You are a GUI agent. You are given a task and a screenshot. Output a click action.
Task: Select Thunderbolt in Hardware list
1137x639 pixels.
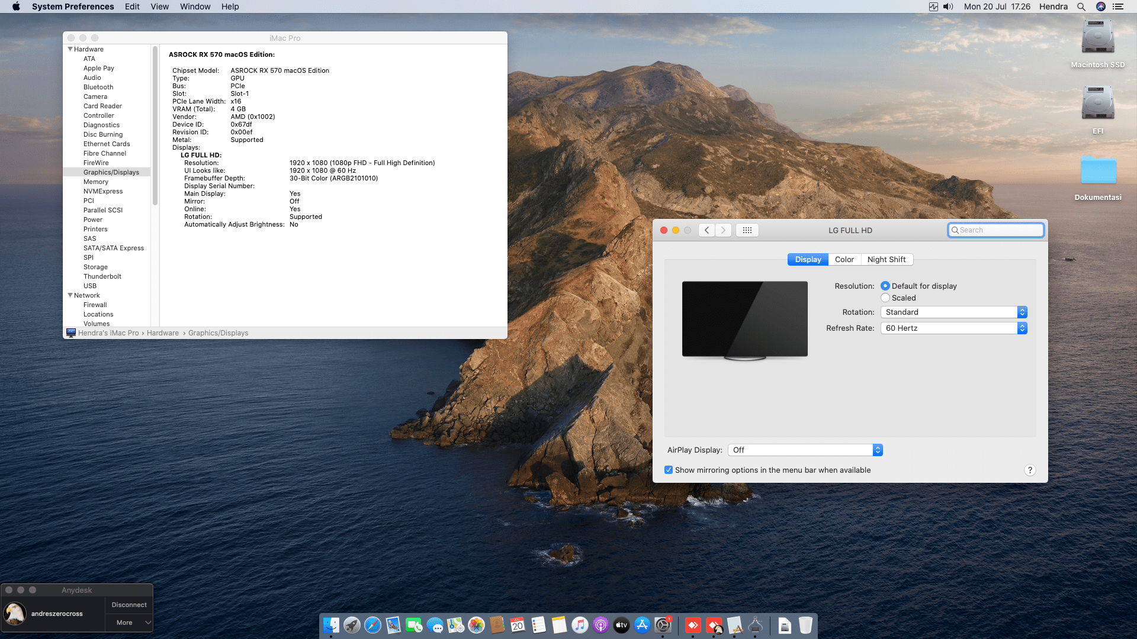pos(102,276)
